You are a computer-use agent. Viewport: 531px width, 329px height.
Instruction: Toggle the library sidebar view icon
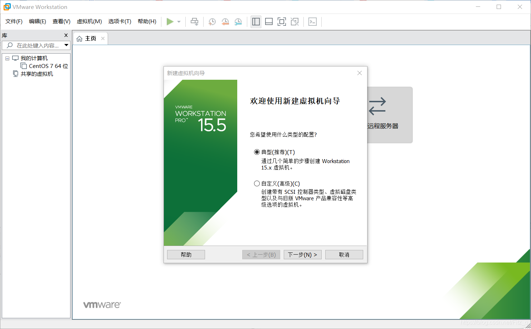pyautogui.click(x=256, y=22)
